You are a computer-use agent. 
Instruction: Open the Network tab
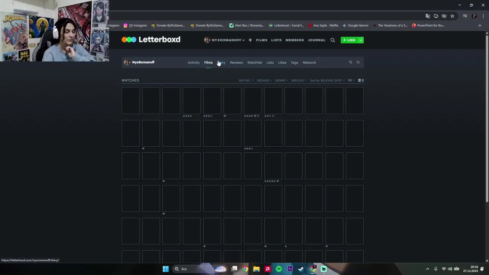(309, 63)
